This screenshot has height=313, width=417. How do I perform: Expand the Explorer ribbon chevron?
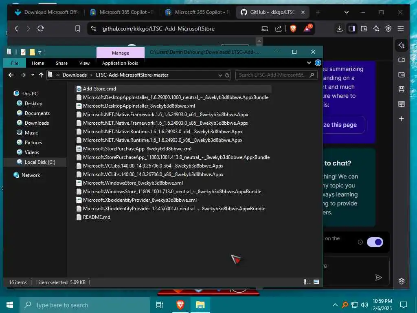[x=309, y=63]
